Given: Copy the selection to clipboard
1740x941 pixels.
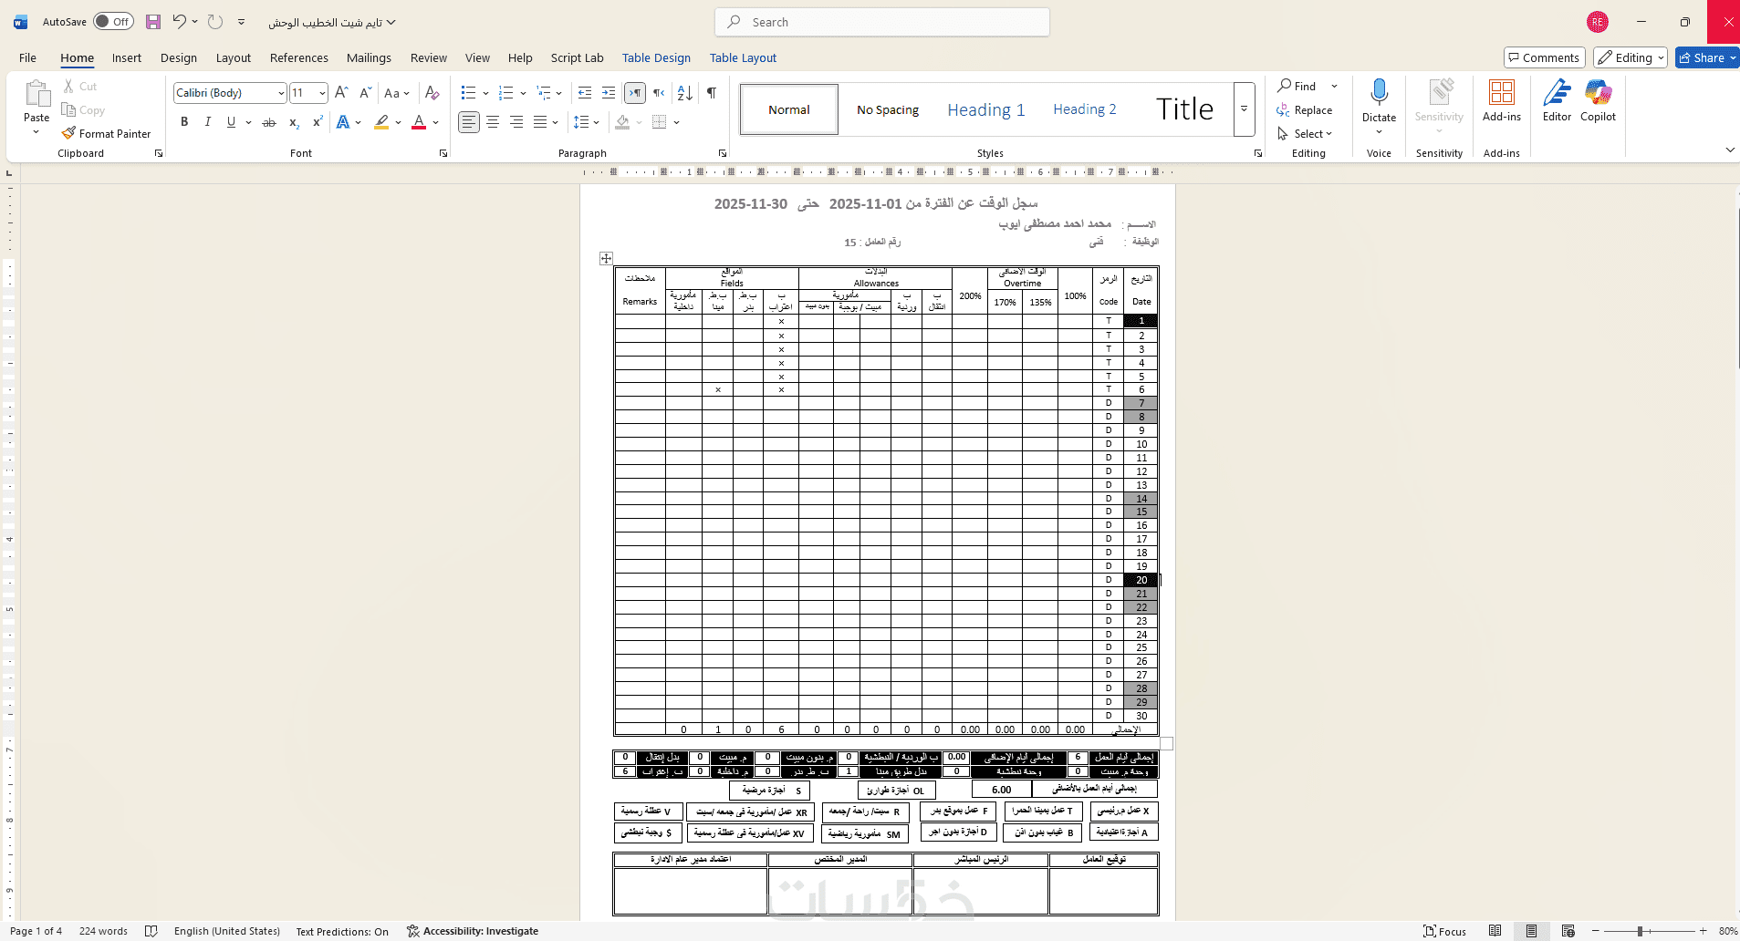Looking at the screenshot, I should (83, 110).
